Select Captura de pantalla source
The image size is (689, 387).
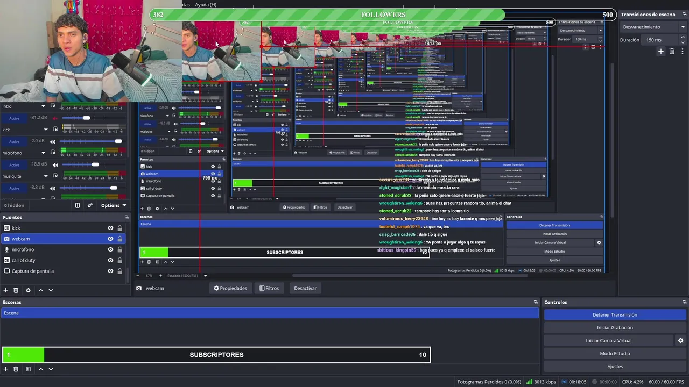[x=63, y=271]
